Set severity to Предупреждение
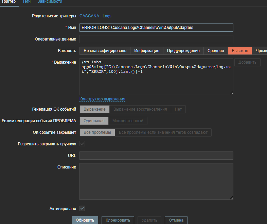 pyautogui.click(x=183, y=51)
